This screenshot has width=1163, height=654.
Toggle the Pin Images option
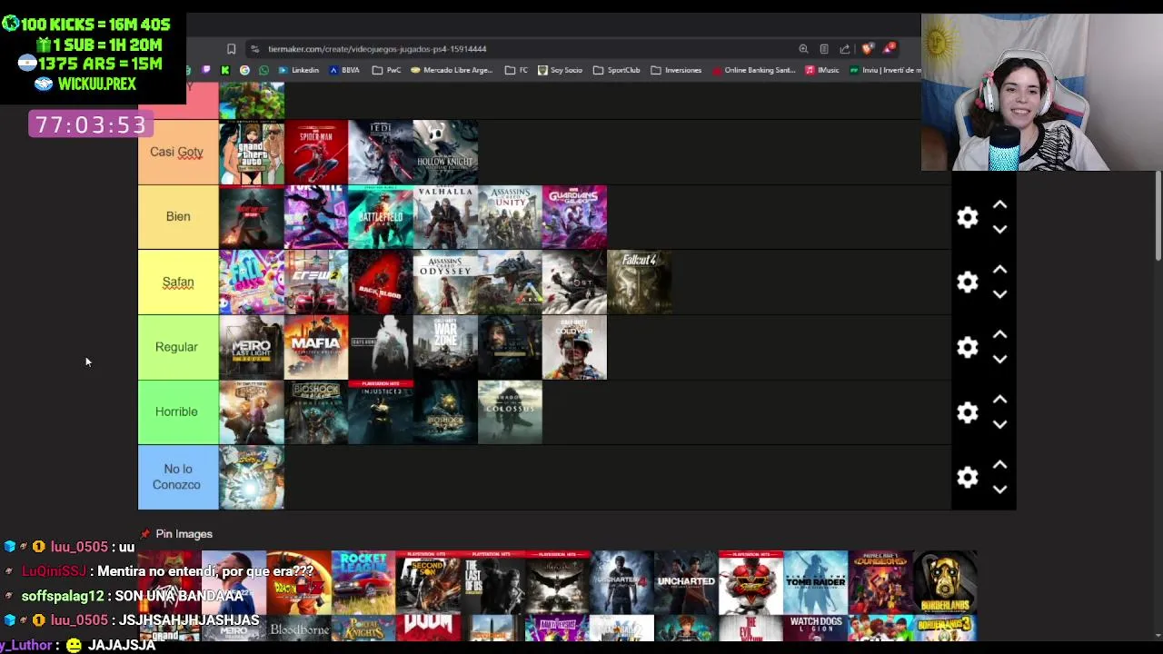pyautogui.click(x=176, y=534)
